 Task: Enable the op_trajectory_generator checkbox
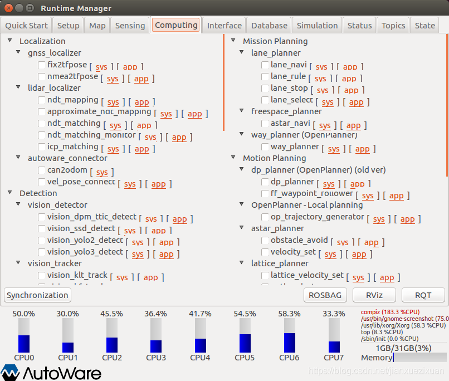[265, 217]
